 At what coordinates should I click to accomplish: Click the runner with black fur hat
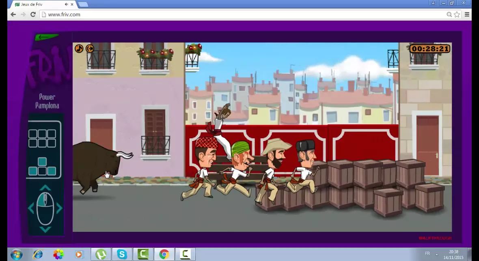(303, 167)
